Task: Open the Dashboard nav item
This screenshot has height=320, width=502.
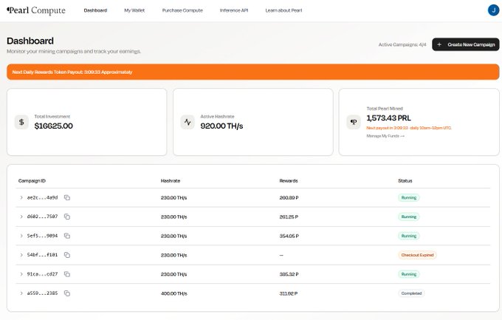Action: click(x=95, y=10)
